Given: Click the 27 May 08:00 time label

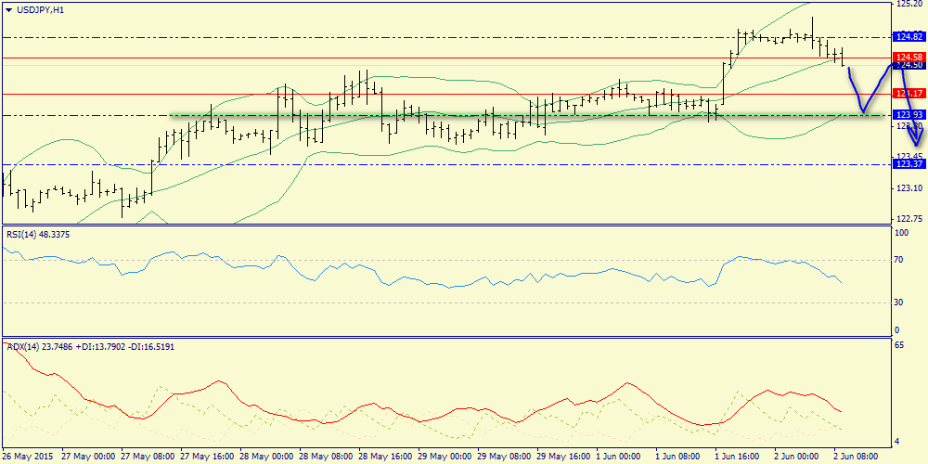Looking at the screenshot, I should (148, 457).
